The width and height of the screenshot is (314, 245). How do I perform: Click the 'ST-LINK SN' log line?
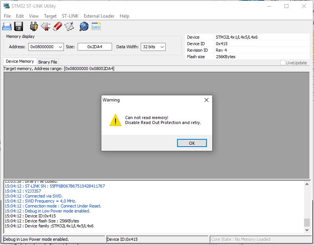tap(55, 186)
